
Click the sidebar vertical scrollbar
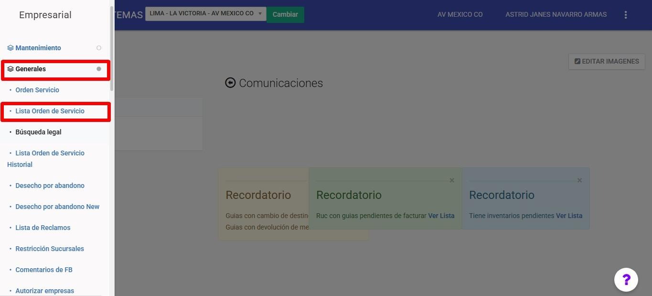pos(112,48)
